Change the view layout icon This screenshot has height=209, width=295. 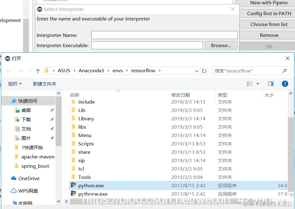(x=250, y=84)
